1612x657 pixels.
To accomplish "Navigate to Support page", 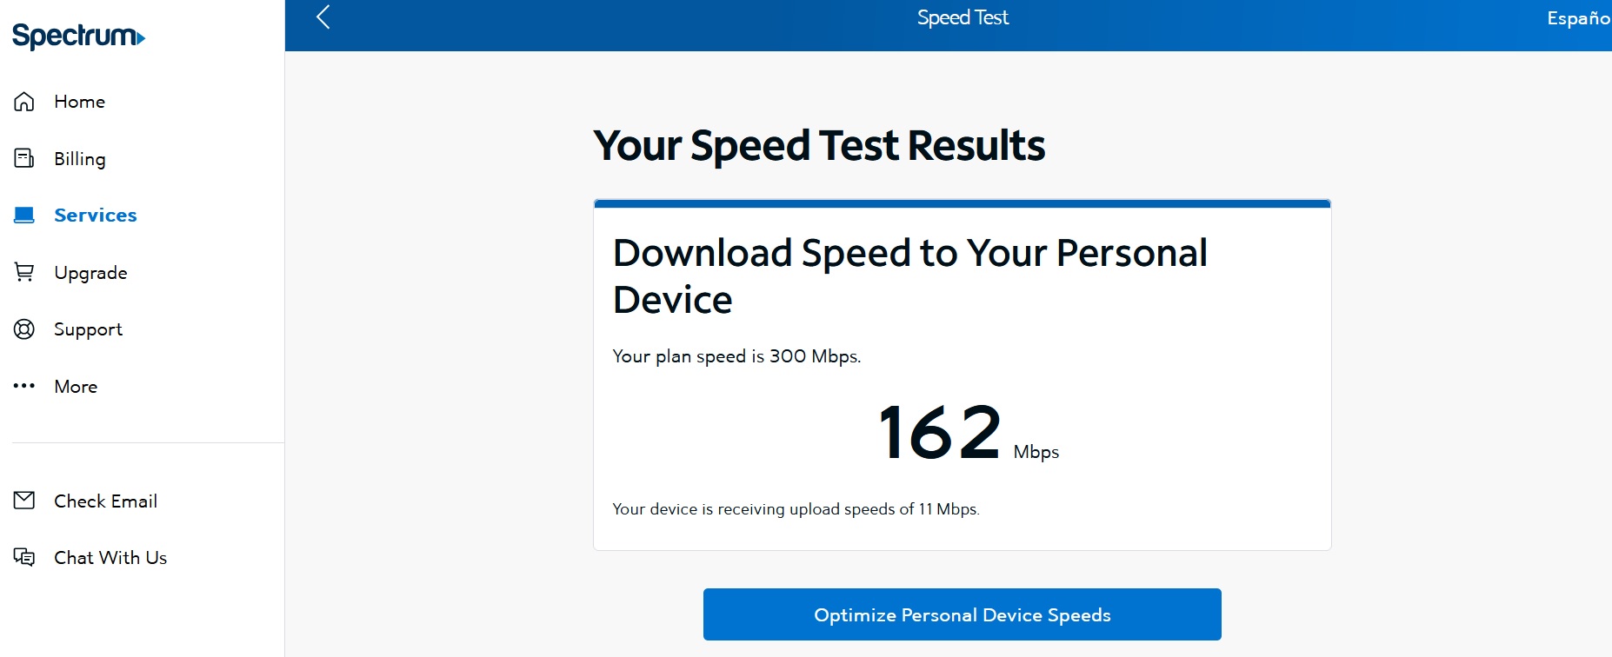I will (88, 329).
